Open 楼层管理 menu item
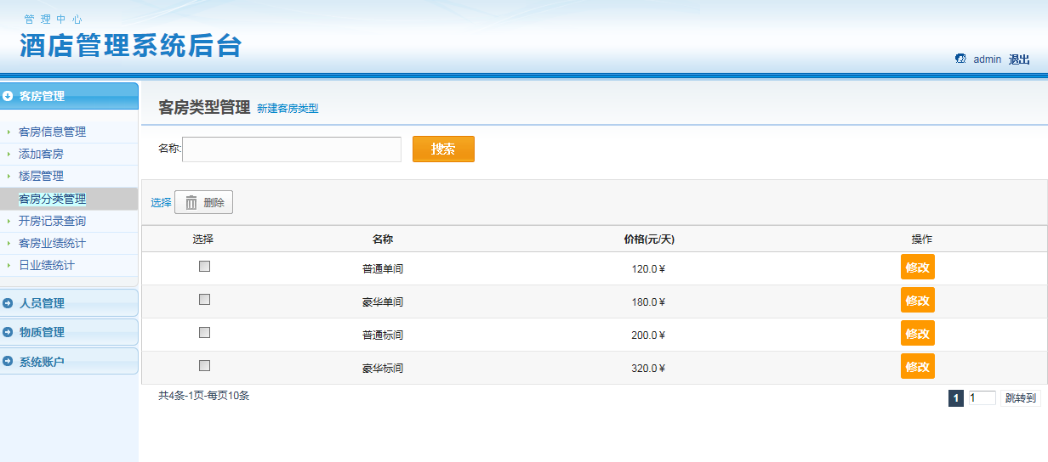The height and width of the screenshot is (462, 1048). pos(41,176)
